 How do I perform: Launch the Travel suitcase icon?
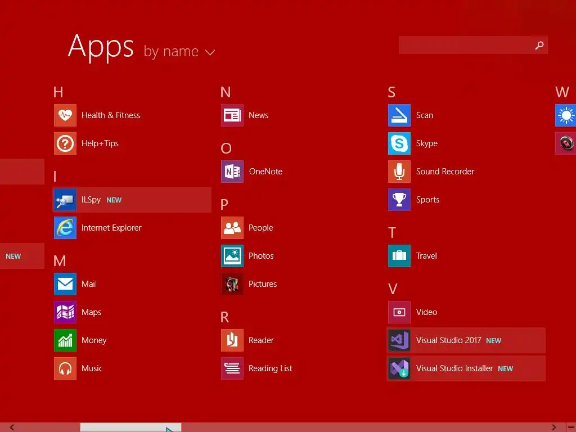(399, 256)
